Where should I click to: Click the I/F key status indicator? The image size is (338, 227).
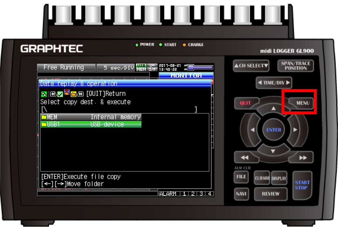[152, 67]
